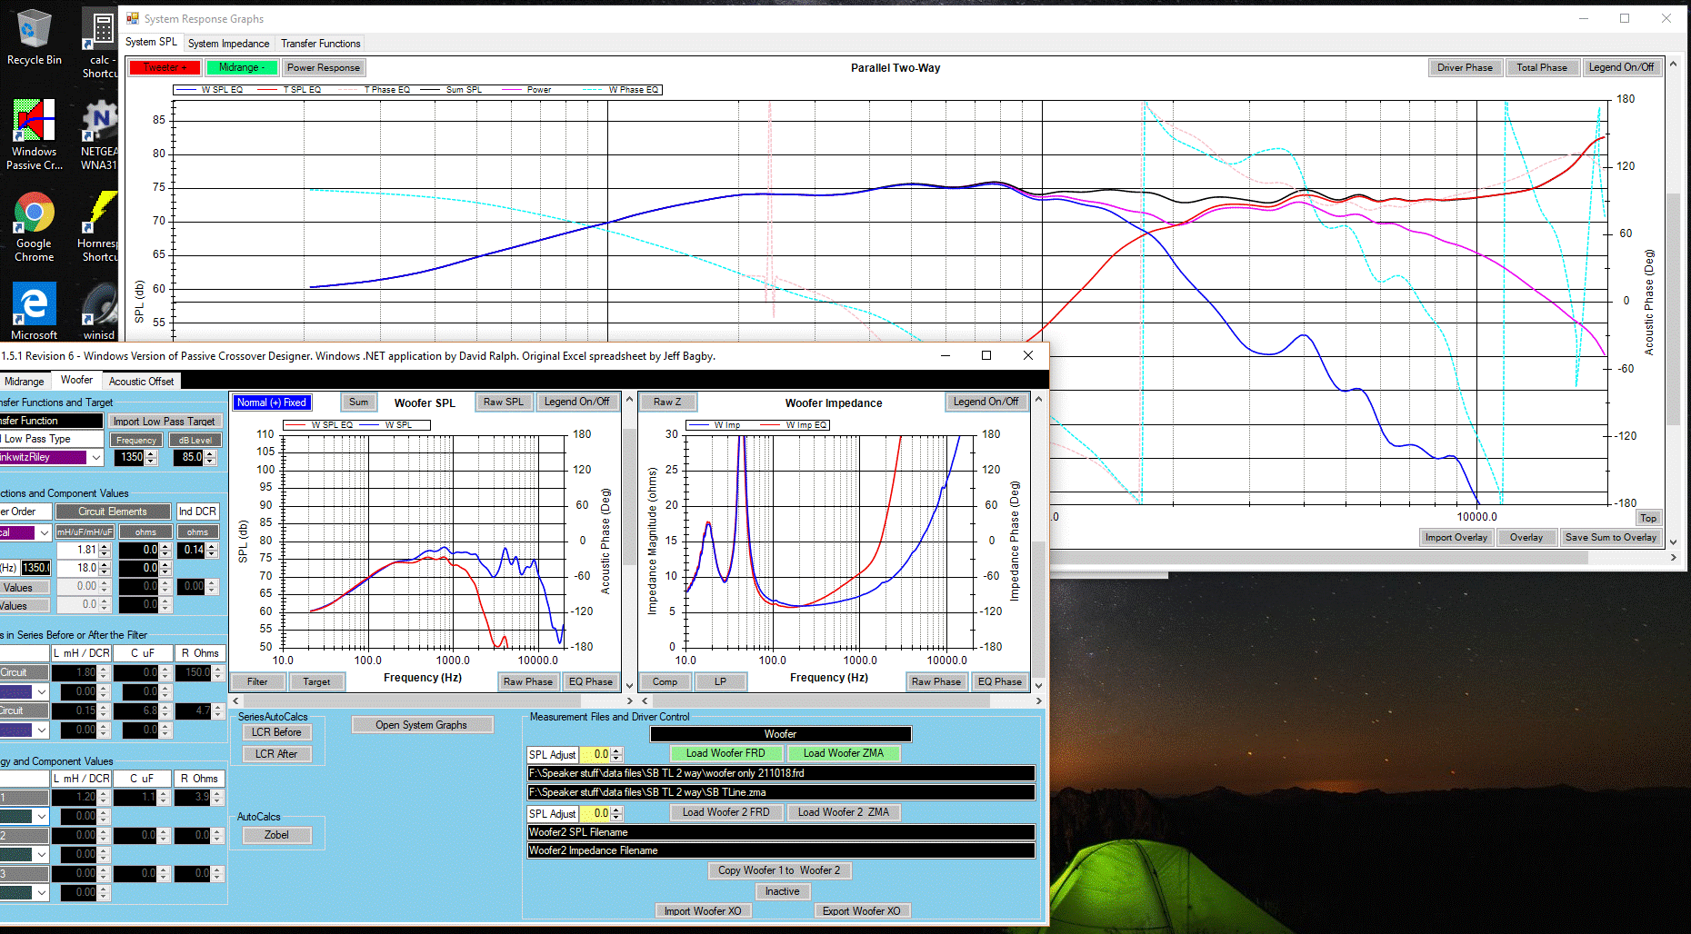Toggle Normal (+) Fixed polarity button
The width and height of the screenshot is (1691, 934).
click(272, 402)
